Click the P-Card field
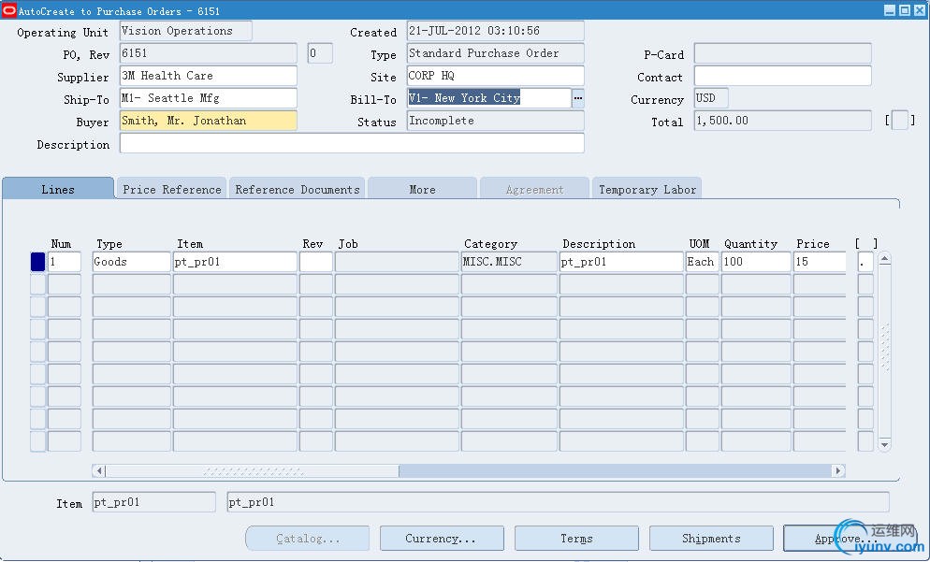Image resolution: width=930 pixels, height=562 pixels. (783, 53)
